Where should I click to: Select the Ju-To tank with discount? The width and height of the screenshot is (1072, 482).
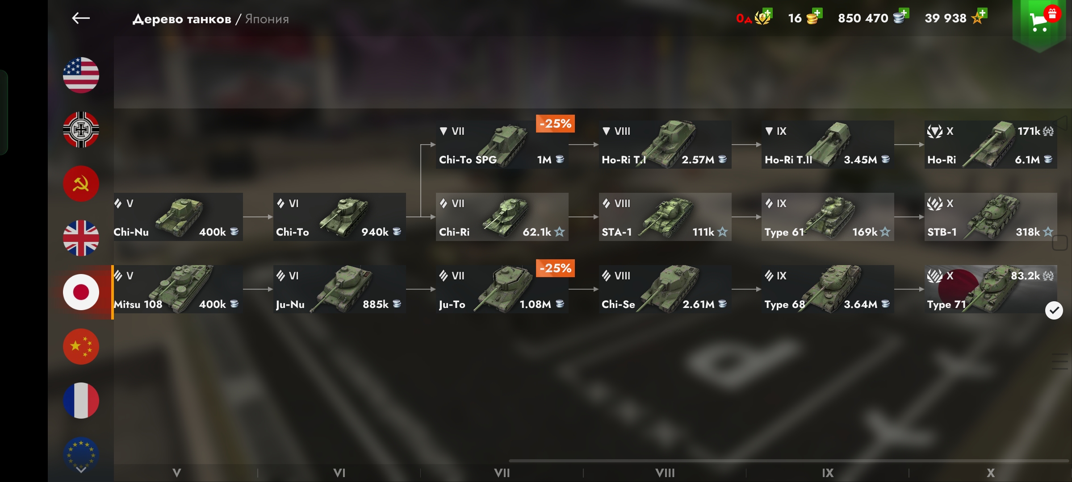click(x=502, y=289)
